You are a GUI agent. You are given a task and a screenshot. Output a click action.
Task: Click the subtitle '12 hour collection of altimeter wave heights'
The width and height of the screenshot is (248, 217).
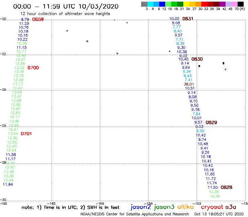(65, 14)
